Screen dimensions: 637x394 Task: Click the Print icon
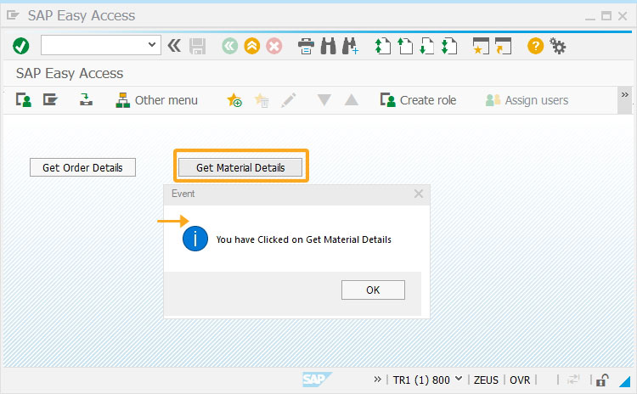tap(306, 46)
